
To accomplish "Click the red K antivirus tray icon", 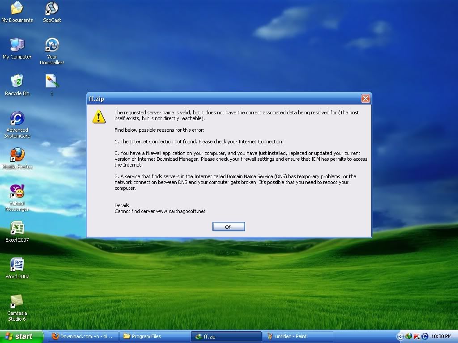I will (x=417, y=336).
